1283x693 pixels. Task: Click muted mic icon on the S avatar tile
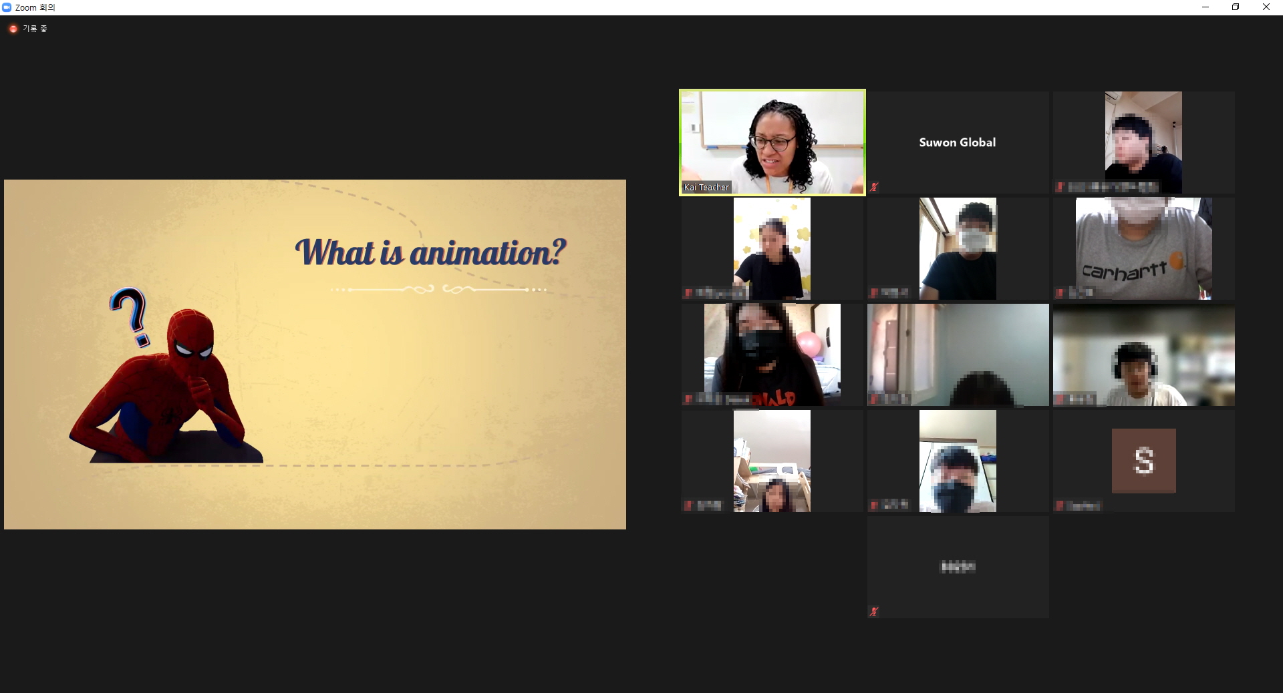(1059, 506)
